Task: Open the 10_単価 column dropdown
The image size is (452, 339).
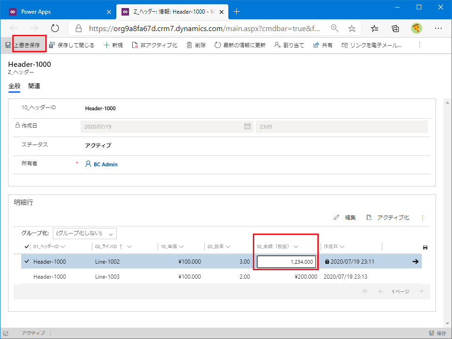Action: (181, 246)
